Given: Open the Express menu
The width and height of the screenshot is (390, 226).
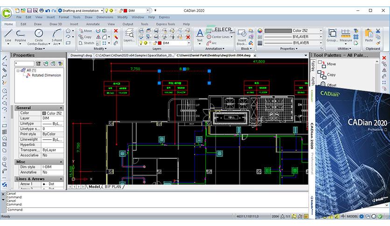Looking at the screenshot, I should coord(164,17).
